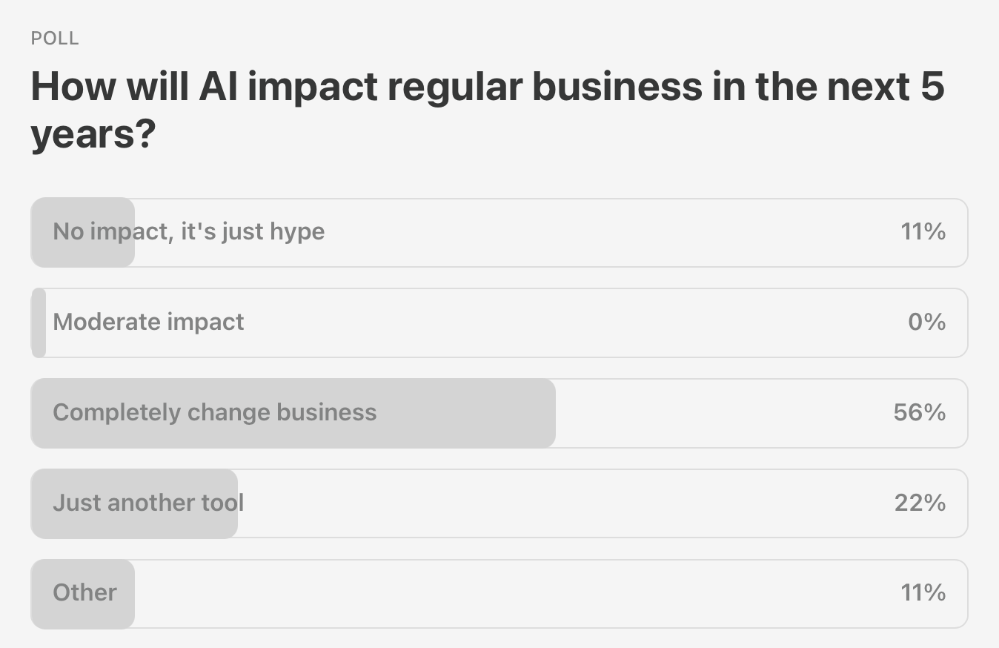Select the "Just another tool" answer
The height and width of the screenshot is (648, 999).
[499, 503]
